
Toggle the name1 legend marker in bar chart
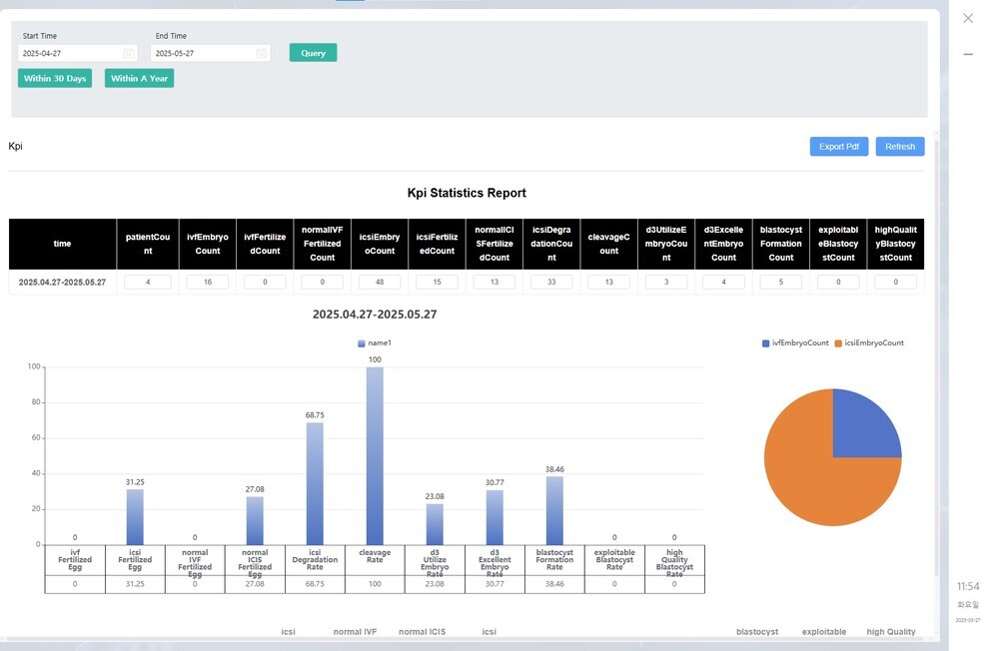click(362, 343)
